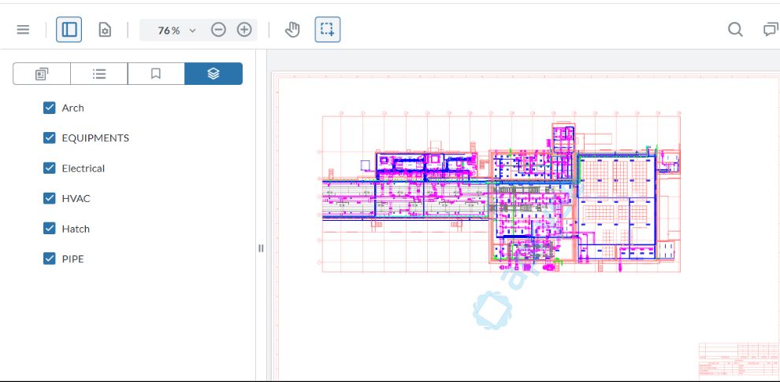Click the title block in the drawing corner
780x382 pixels.
click(739, 361)
